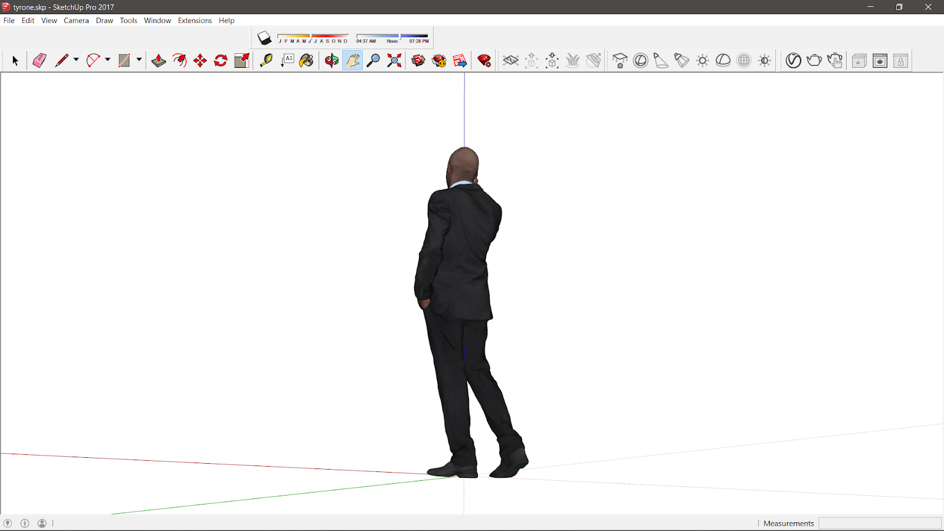Open the Paint Bucket tool
This screenshot has height=531, width=944.
[x=306, y=61]
